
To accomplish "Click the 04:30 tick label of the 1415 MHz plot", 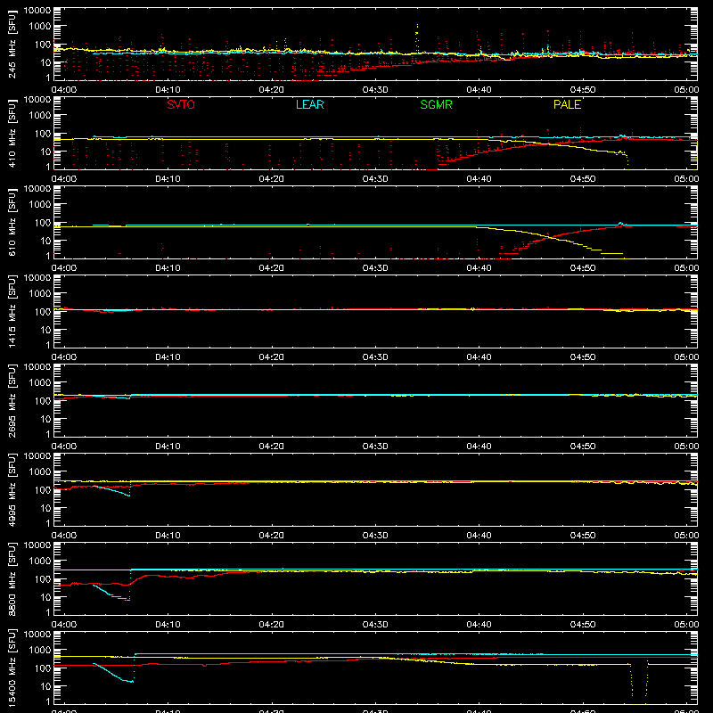I will pyautogui.click(x=375, y=357).
